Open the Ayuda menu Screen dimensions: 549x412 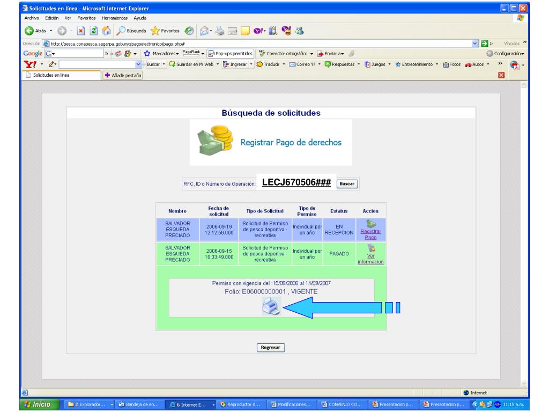140,18
